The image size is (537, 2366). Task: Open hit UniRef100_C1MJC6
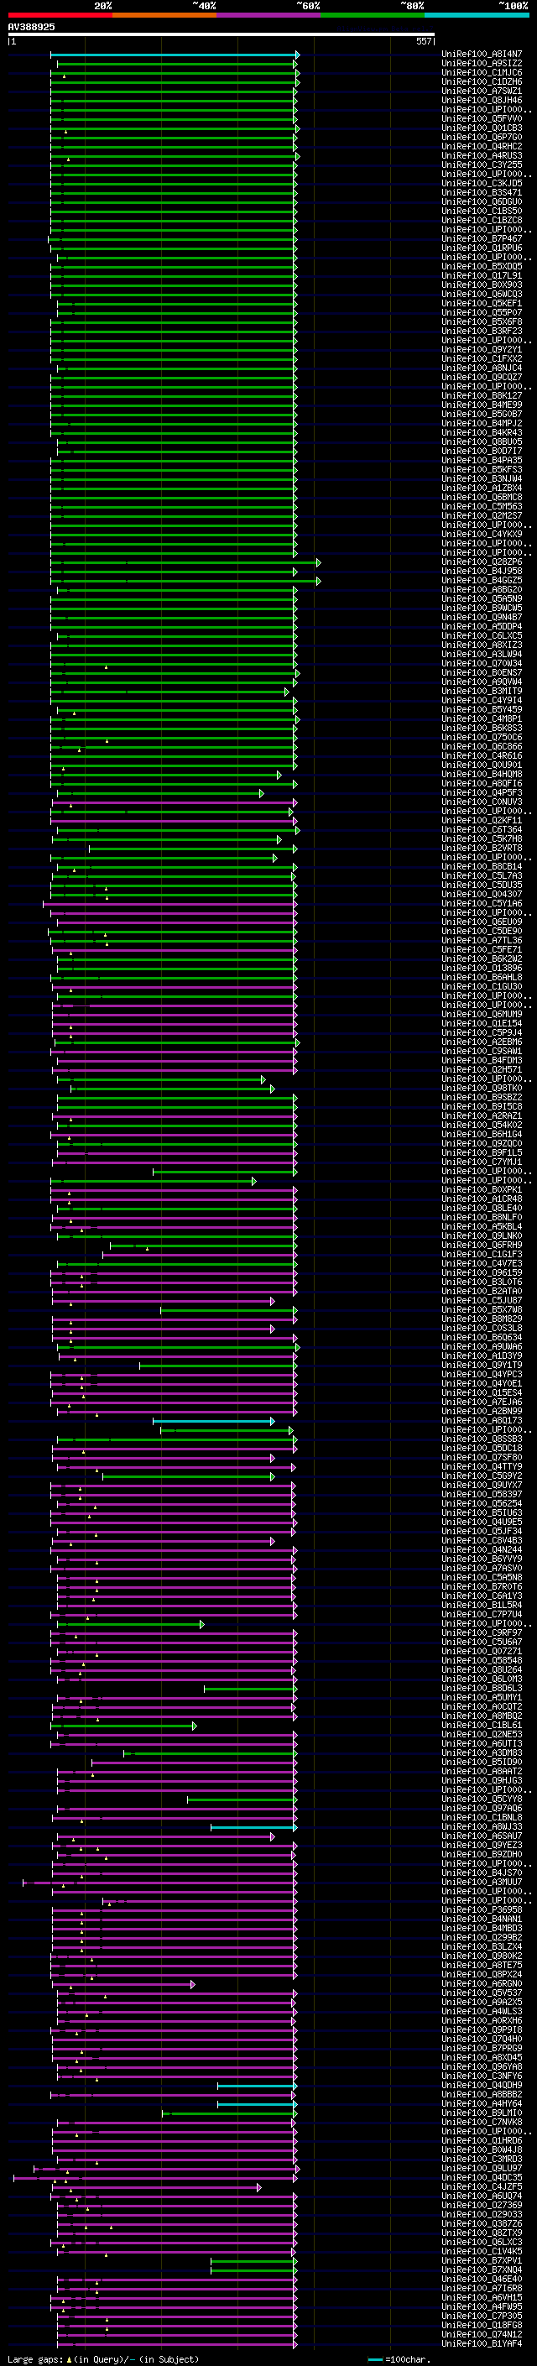pyautogui.click(x=482, y=72)
